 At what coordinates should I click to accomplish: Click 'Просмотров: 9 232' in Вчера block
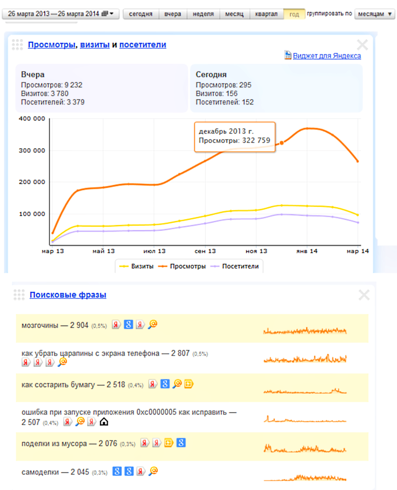coord(52,85)
